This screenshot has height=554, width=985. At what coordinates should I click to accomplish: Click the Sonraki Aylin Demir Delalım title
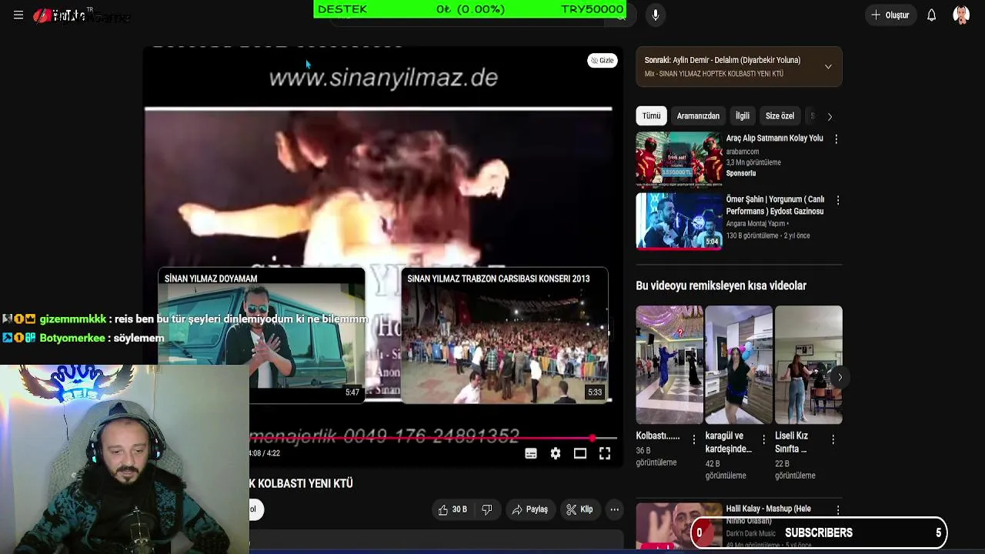[723, 60]
